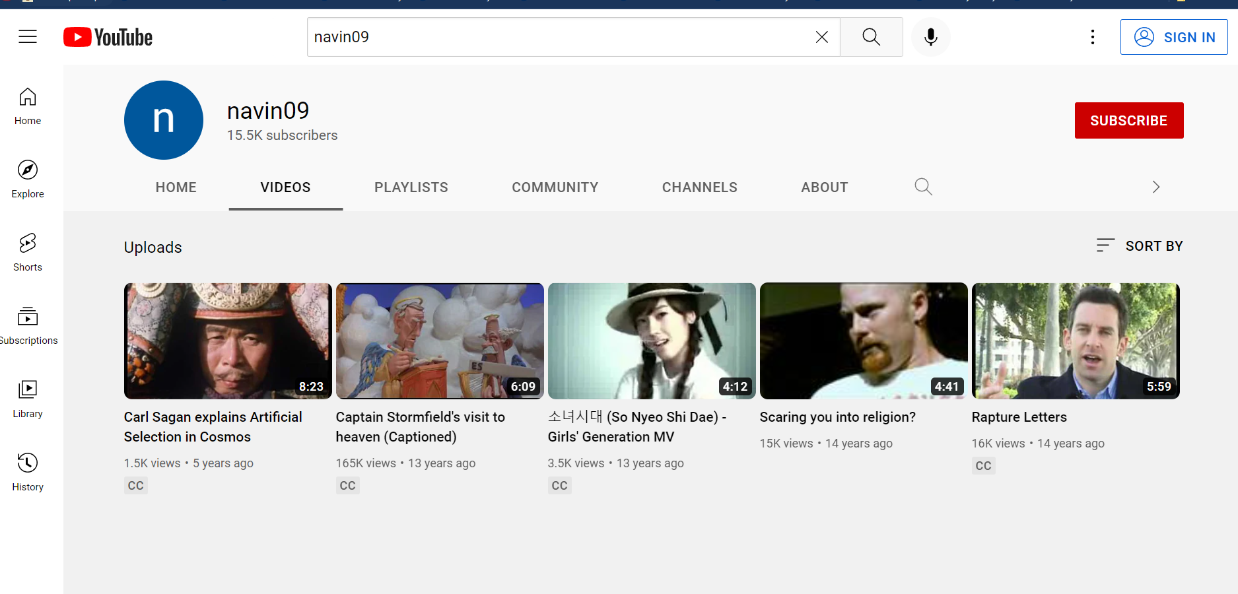
Task: Click the CC badge under the Carl Sagan video
Action: [135, 486]
